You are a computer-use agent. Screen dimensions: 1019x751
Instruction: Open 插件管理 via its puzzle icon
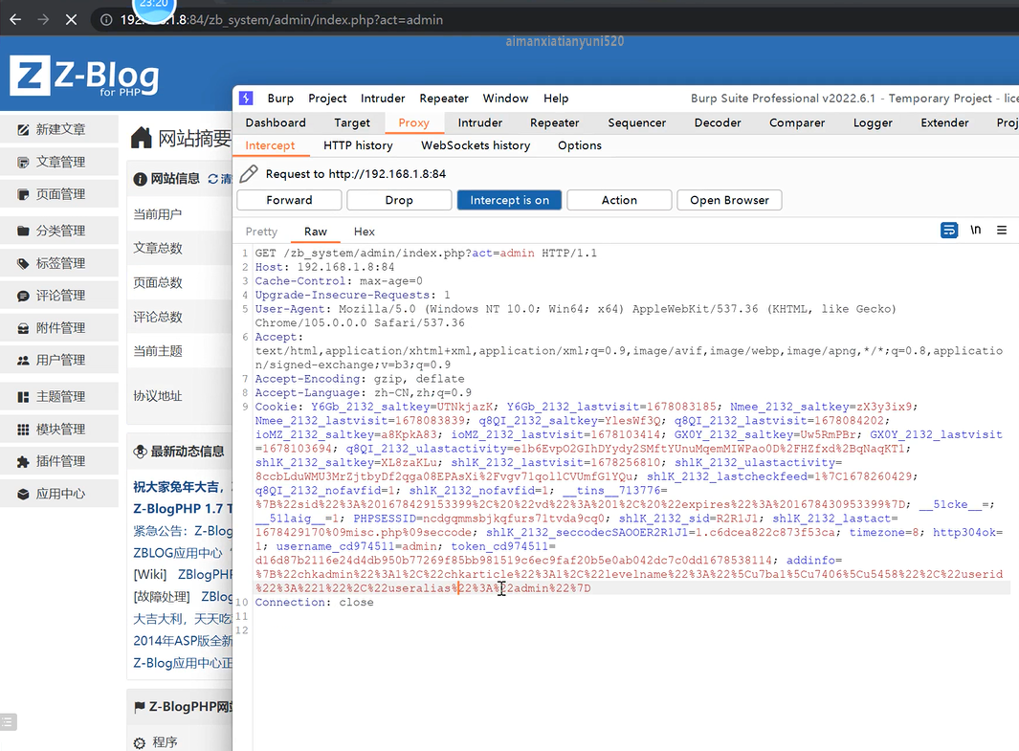pos(23,461)
